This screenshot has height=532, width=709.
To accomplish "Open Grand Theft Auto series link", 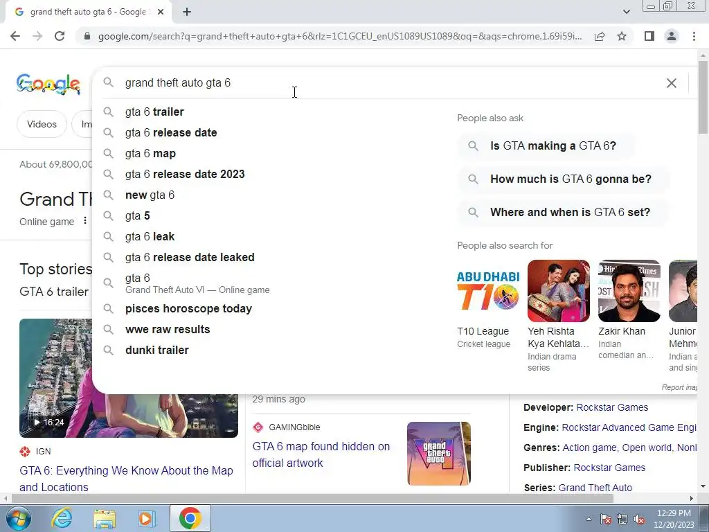I will (595, 488).
